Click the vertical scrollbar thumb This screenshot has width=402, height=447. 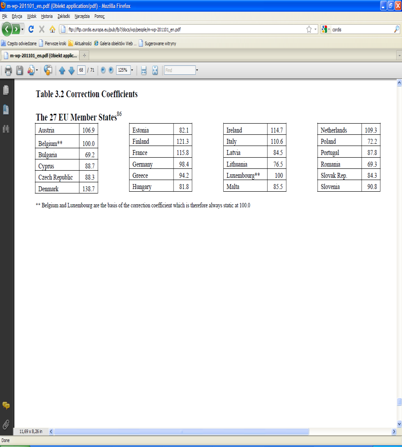[x=399, y=401]
